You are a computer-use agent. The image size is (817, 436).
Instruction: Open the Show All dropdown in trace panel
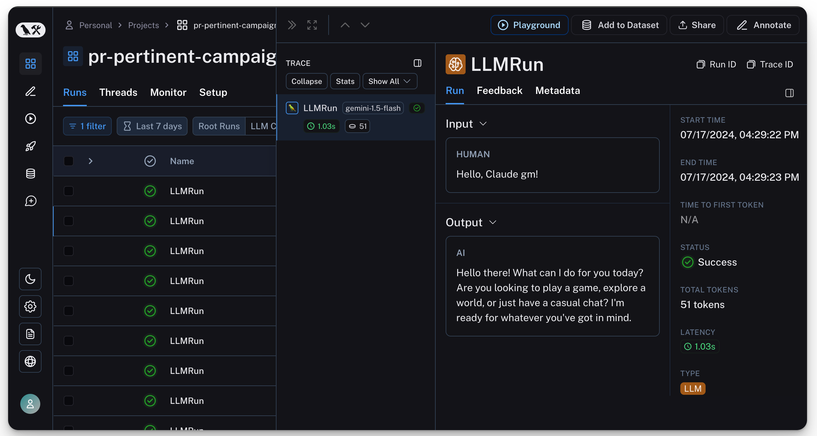pos(389,81)
